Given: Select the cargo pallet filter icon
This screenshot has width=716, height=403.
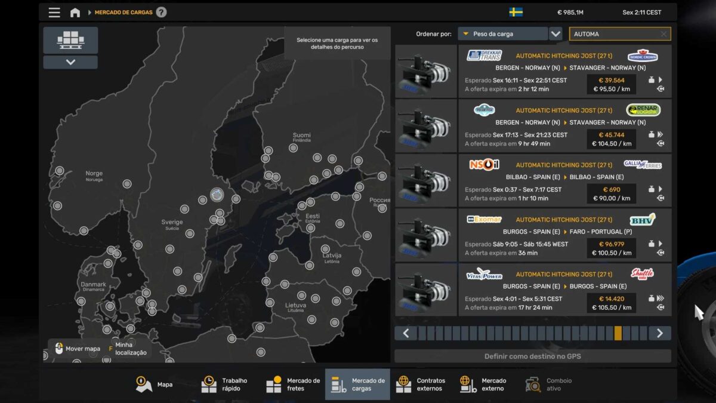Looking at the screenshot, I should point(70,40).
